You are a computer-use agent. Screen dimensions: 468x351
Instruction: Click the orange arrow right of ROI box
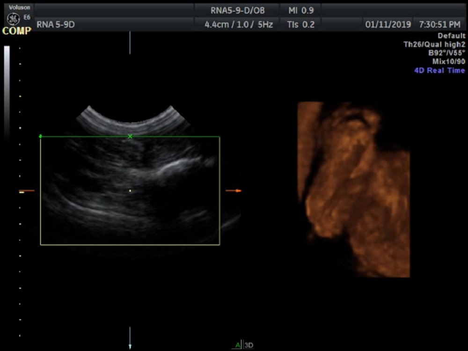click(234, 190)
